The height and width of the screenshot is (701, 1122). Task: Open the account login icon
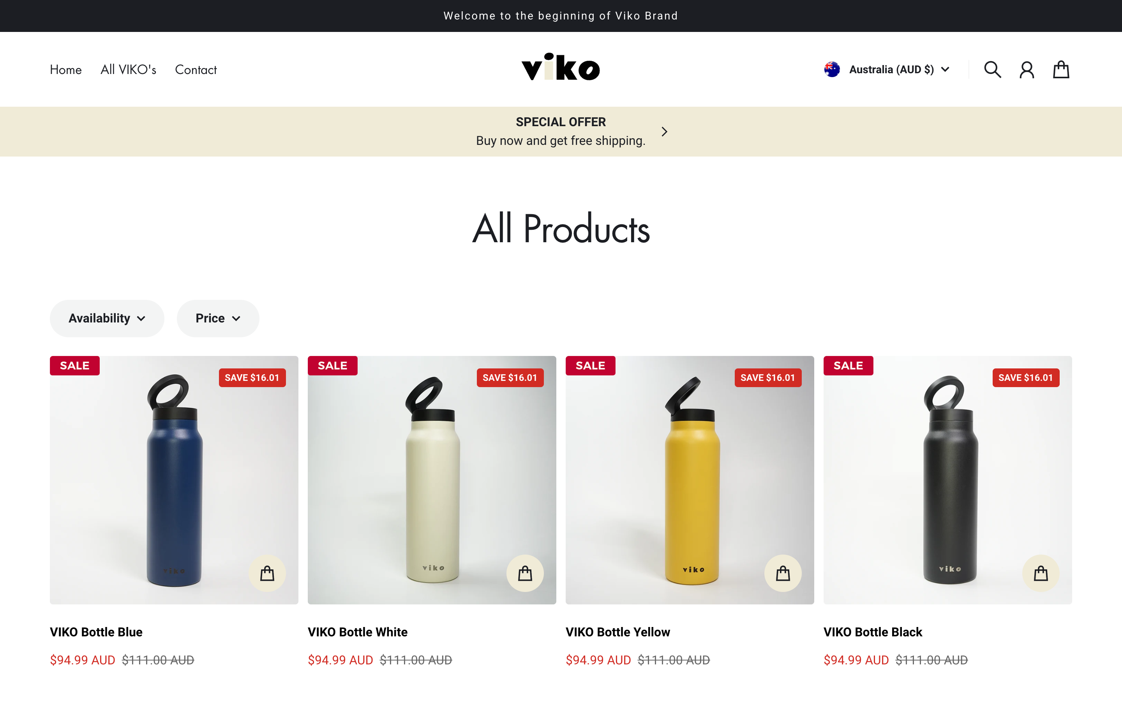pyautogui.click(x=1027, y=69)
